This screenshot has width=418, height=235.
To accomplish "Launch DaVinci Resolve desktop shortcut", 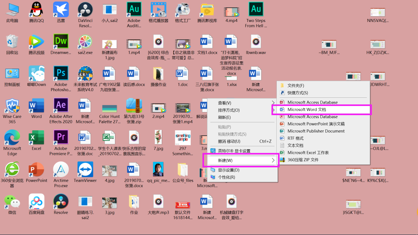I will [x=85, y=9].
